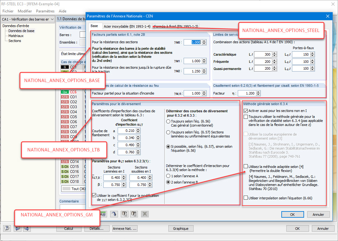Toggle 'Activer aussi pour les sections non en I'
338x241 pixels.
coord(246,111)
